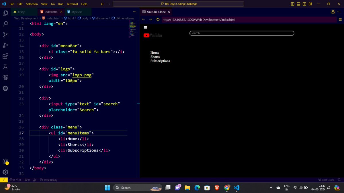344x193 pixels.
Task: Click the hamburger bars icon in preview page
Action: click(x=145, y=28)
